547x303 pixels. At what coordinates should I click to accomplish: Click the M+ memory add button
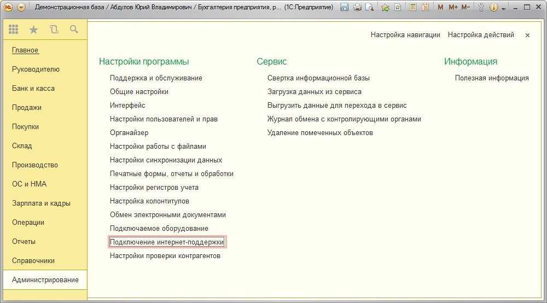(x=453, y=7)
